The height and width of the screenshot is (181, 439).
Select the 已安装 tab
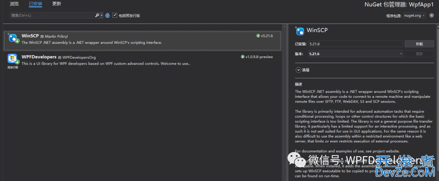[35, 4]
